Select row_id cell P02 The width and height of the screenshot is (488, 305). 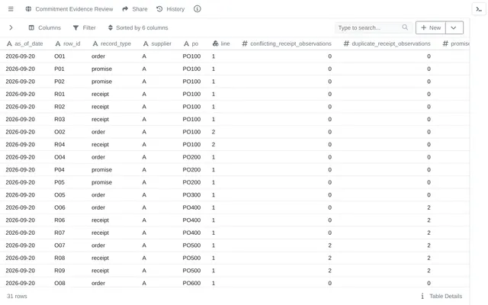59,82
